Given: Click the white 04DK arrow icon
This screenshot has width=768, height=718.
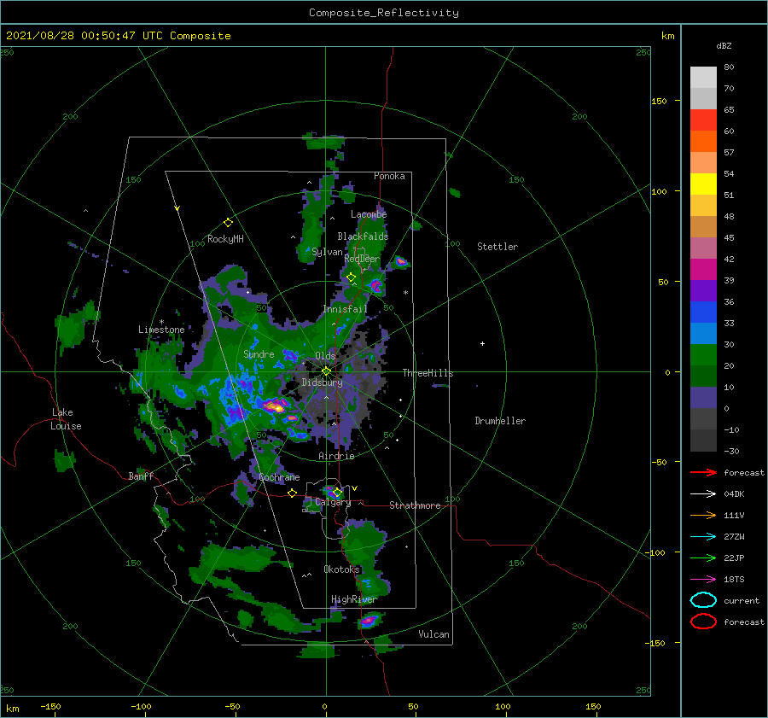Looking at the screenshot, I should 703,493.
